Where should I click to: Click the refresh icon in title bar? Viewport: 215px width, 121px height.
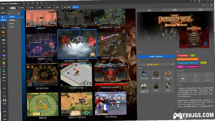tap(195, 1)
